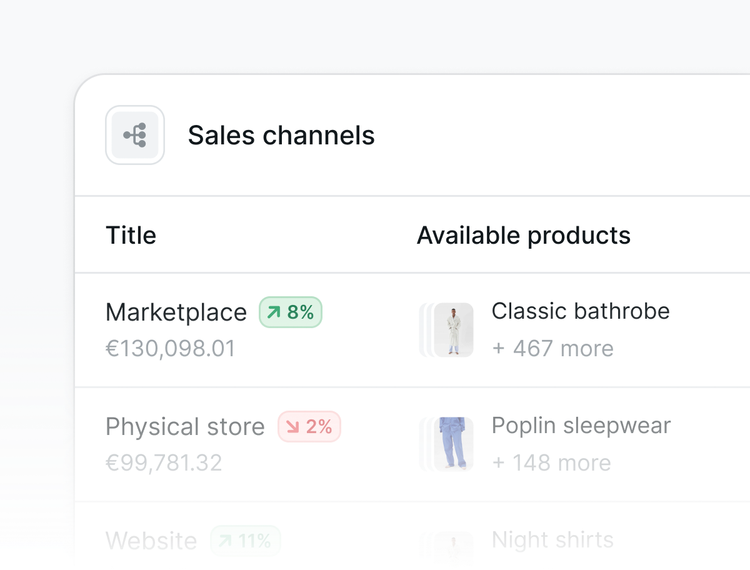The image size is (750, 570).
Task: Click the Classic bathrobe product name
Action: click(x=581, y=311)
